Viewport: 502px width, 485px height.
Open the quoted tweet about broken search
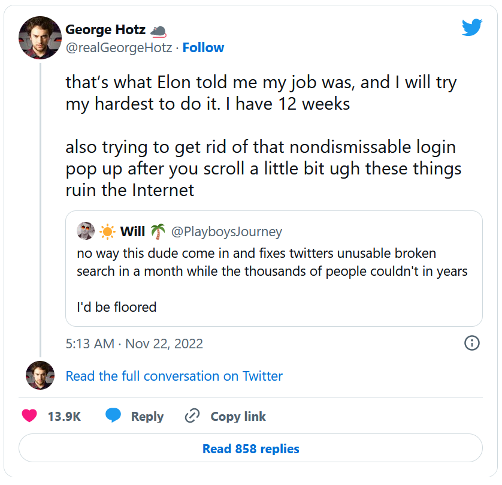click(272, 271)
